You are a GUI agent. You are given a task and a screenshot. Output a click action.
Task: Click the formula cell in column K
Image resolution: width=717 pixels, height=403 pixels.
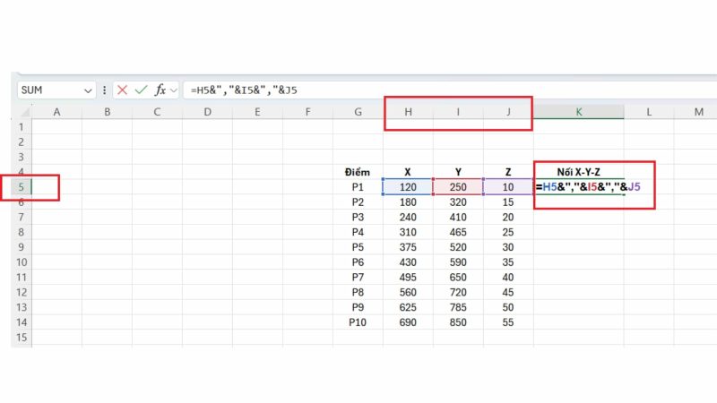click(x=579, y=187)
